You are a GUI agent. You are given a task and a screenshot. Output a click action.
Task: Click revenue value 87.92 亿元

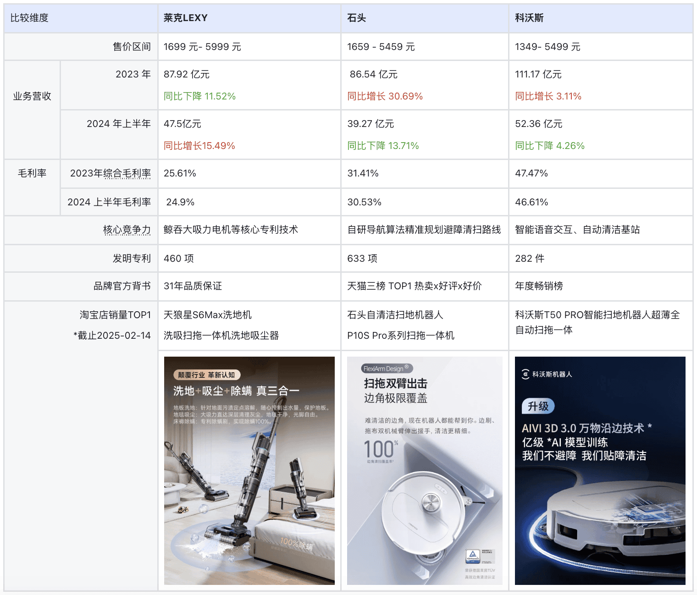click(x=187, y=74)
